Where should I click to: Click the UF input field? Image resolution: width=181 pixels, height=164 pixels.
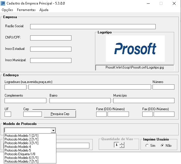click(x=8, y=114)
